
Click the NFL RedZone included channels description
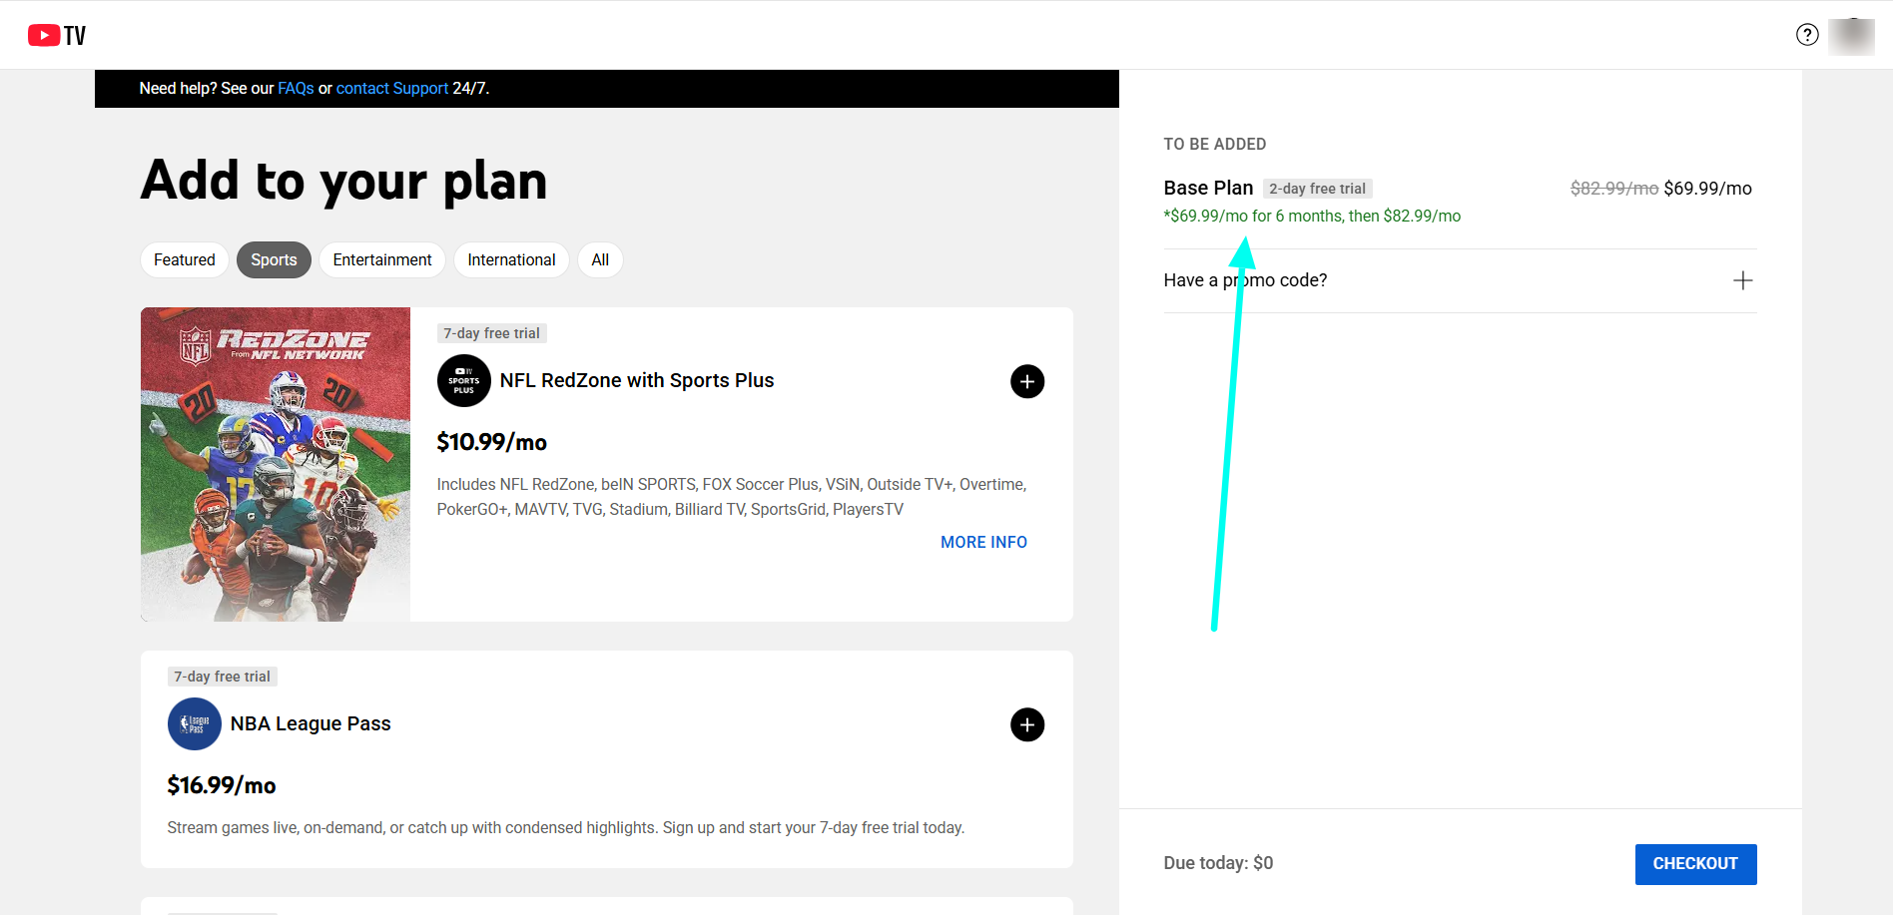(732, 497)
